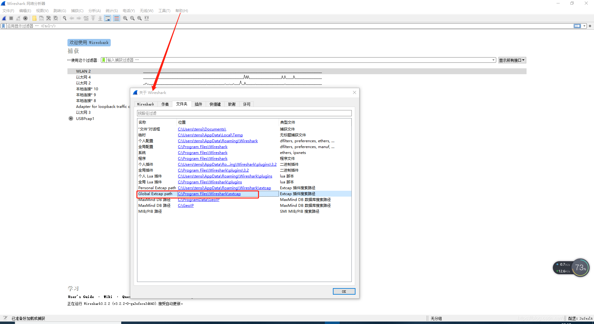594x324 pixels.
Task: Click OK button in About dialog
Action: 344,292
